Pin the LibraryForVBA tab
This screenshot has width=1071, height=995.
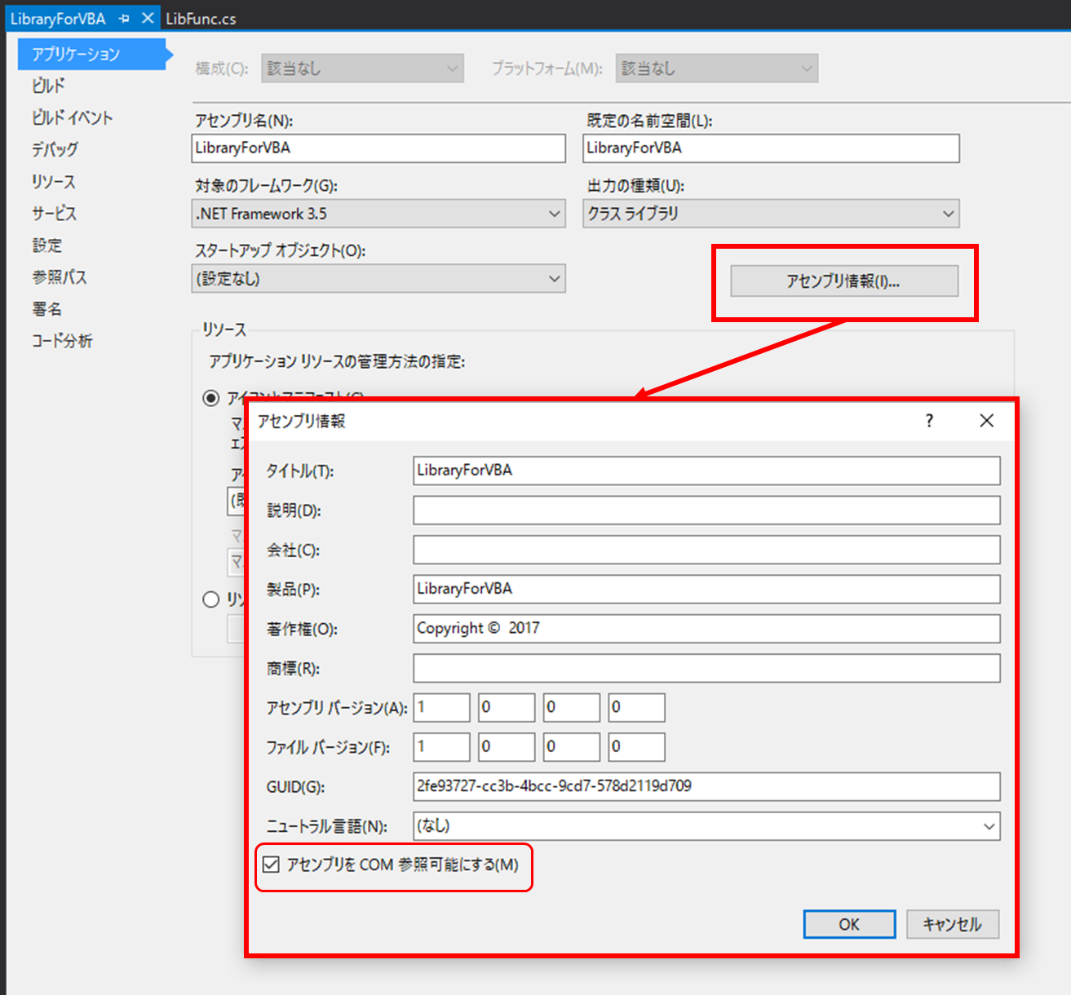pyautogui.click(x=124, y=19)
